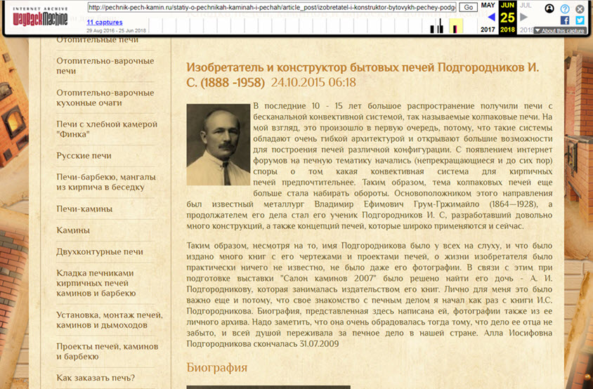Open the Русские печи menu item
Viewport: 593px width, 389px height.
pos(84,155)
